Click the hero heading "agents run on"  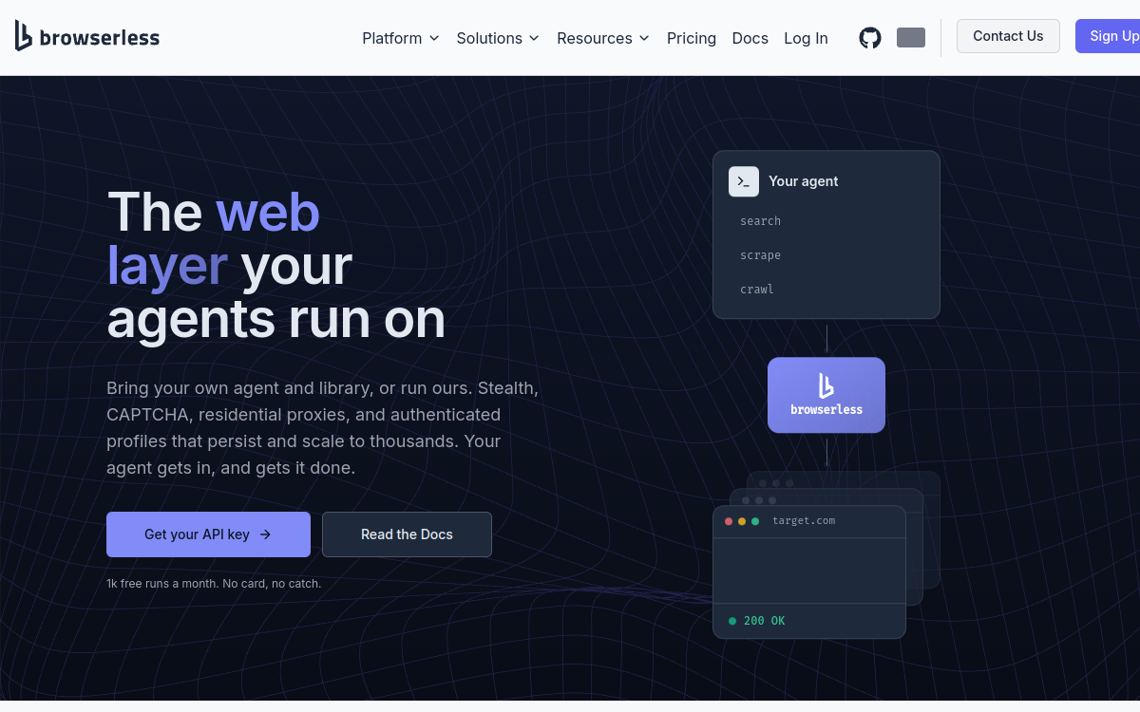(276, 319)
